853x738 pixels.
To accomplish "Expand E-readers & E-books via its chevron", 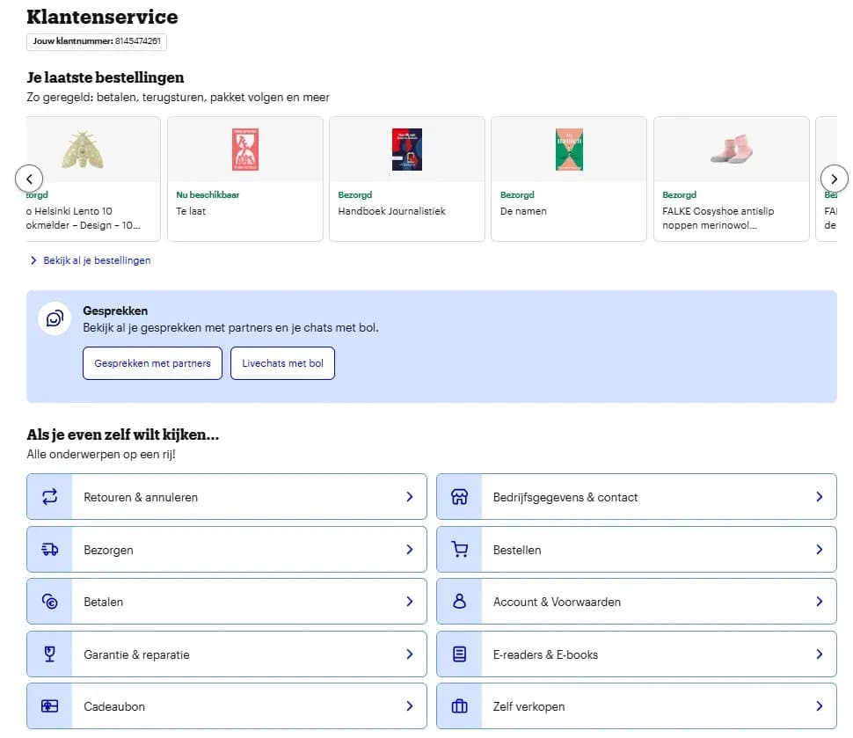I will point(820,654).
